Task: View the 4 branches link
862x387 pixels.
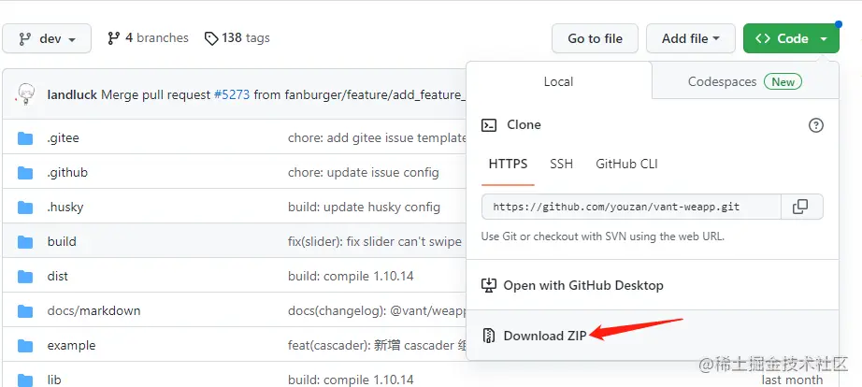Action: [x=148, y=38]
